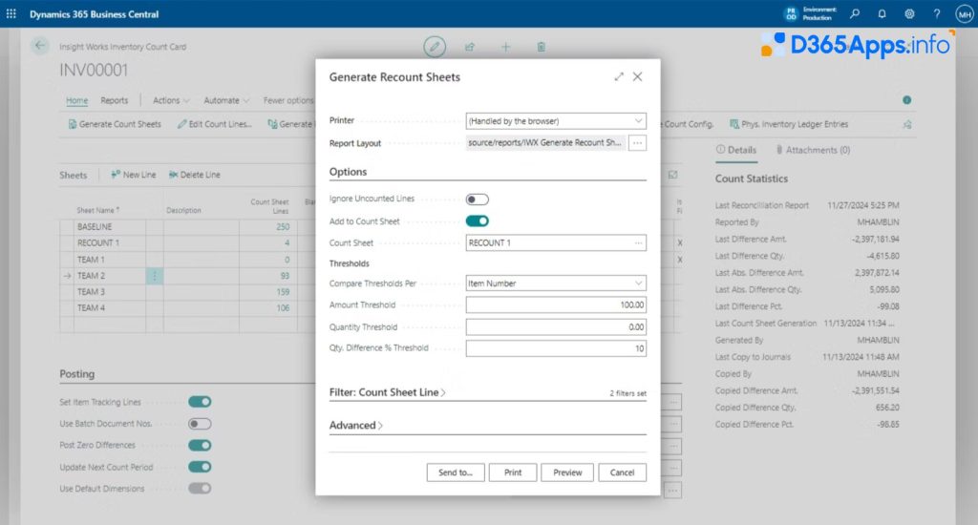Click the Qty. Difference % Threshold field

[556, 348]
